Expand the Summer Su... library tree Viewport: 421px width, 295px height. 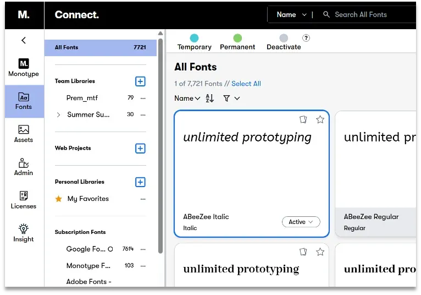point(58,115)
